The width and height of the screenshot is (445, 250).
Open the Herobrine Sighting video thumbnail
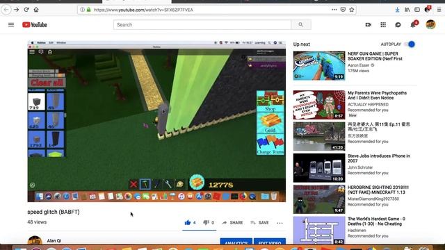(319, 199)
